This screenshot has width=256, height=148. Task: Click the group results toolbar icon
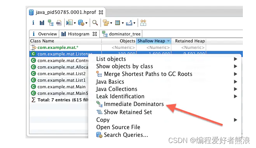pyautogui.click(x=106, y=23)
